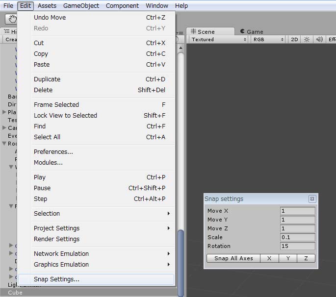Screen dimensions: 336x297
Task: Open the Window menu
Action: [157, 5]
